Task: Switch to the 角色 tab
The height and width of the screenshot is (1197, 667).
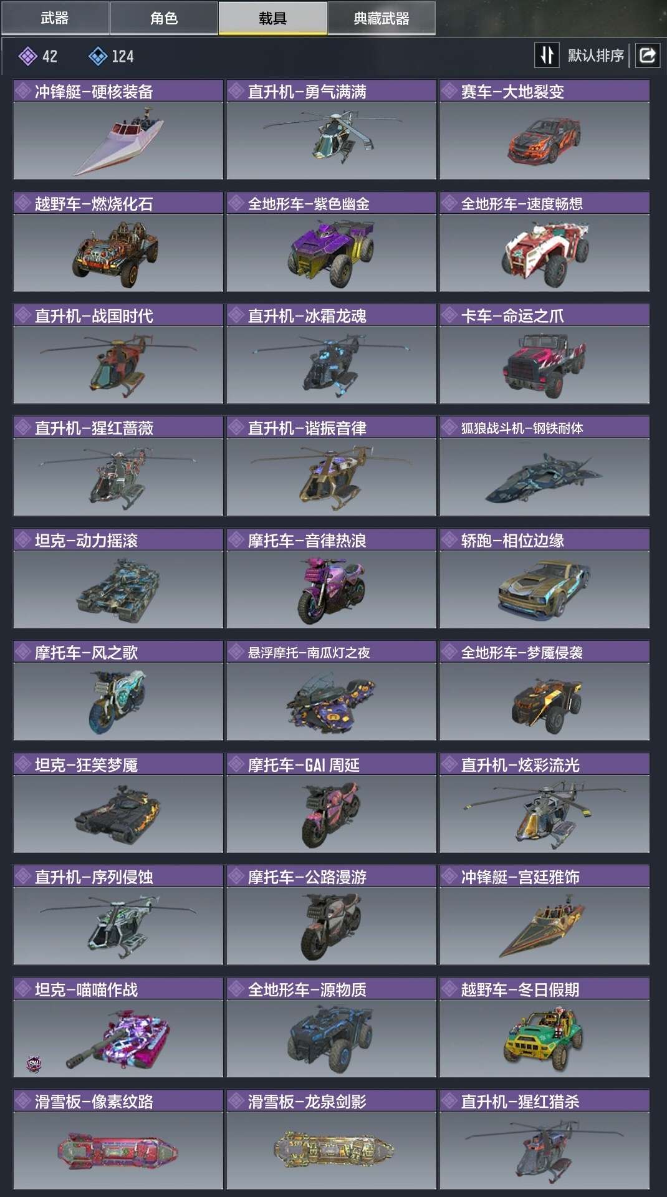Action: pyautogui.click(x=164, y=18)
